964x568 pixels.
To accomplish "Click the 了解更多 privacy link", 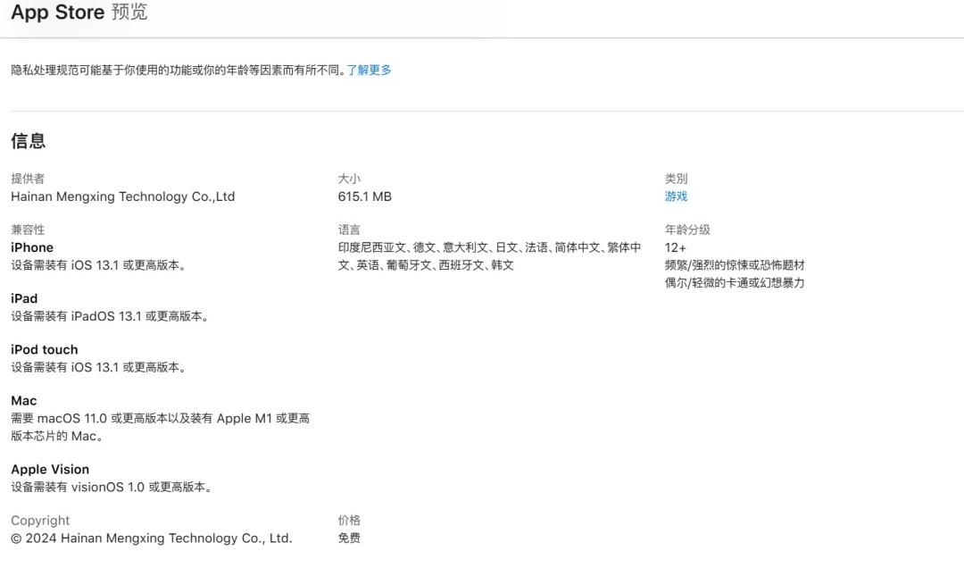I will (x=369, y=70).
